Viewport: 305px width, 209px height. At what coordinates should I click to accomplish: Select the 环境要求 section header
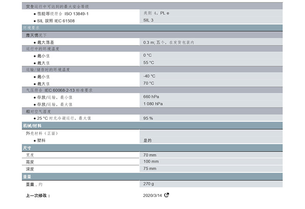32,28
